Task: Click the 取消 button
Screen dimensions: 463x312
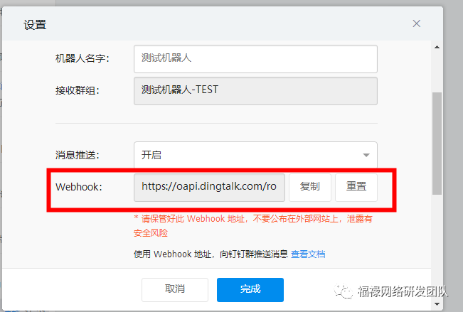Action: click(175, 289)
